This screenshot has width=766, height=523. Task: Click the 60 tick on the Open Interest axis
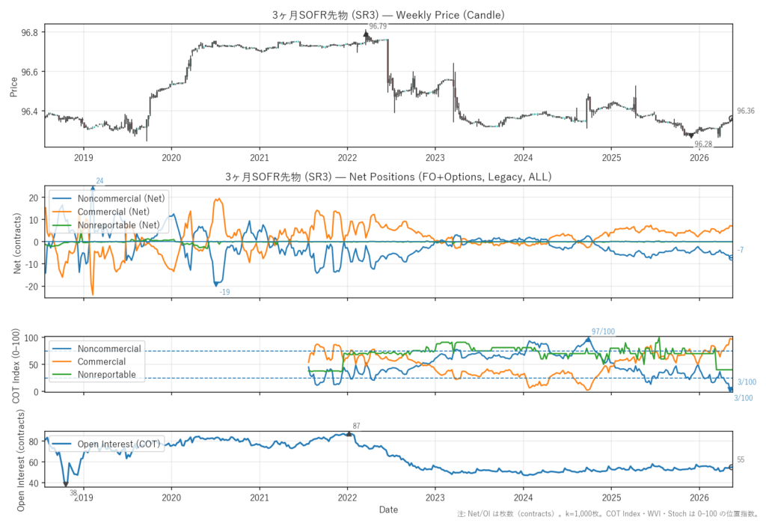tap(34, 462)
